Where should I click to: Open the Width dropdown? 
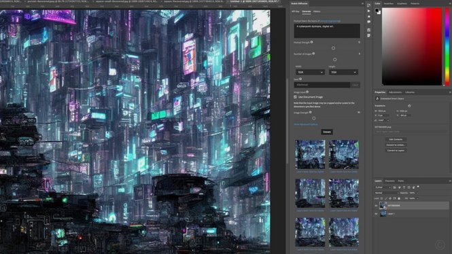click(x=310, y=72)
